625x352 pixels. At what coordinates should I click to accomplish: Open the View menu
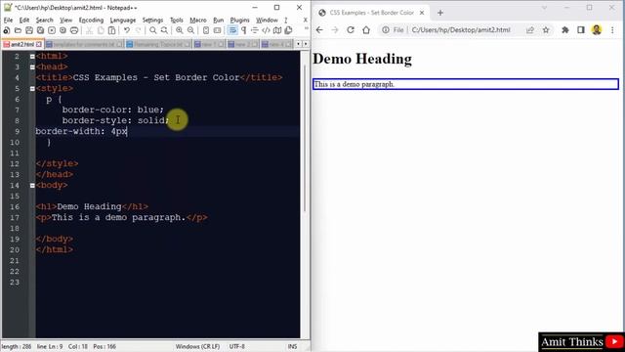click(x=65, y=20)
